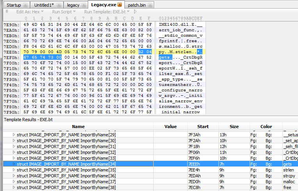Open the Edit As: Hex dropdown

[30, 12]
